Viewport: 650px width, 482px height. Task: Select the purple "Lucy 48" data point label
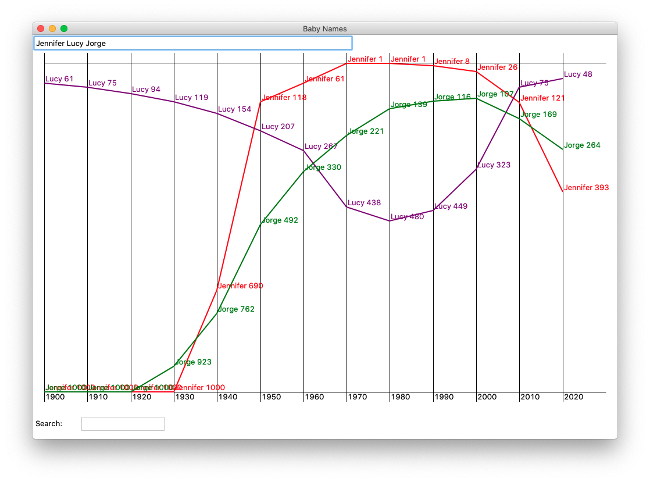click(x=578, y=74)
